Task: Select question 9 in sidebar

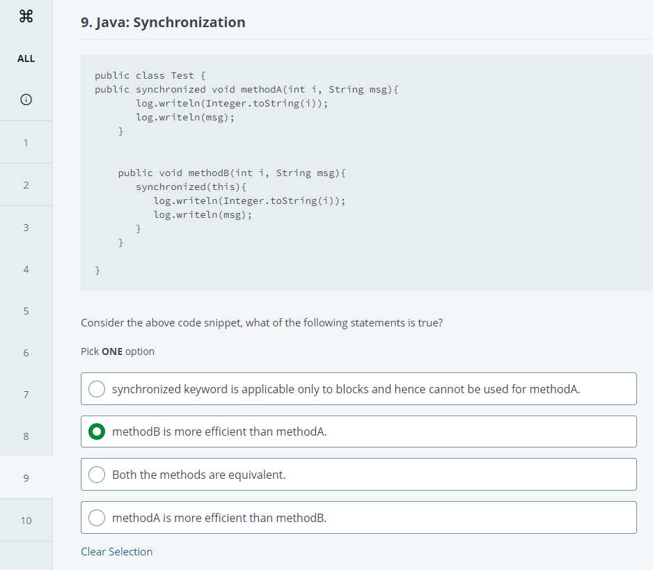Action: tap(26, 478)
